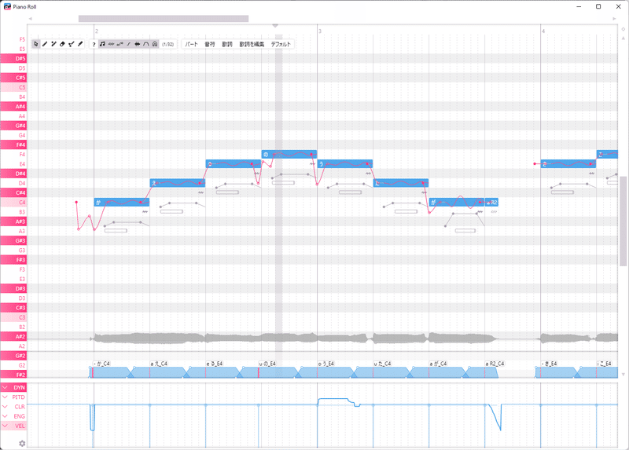
Task: Toggle the question mark tips button
Action: (x=94, y=44)
